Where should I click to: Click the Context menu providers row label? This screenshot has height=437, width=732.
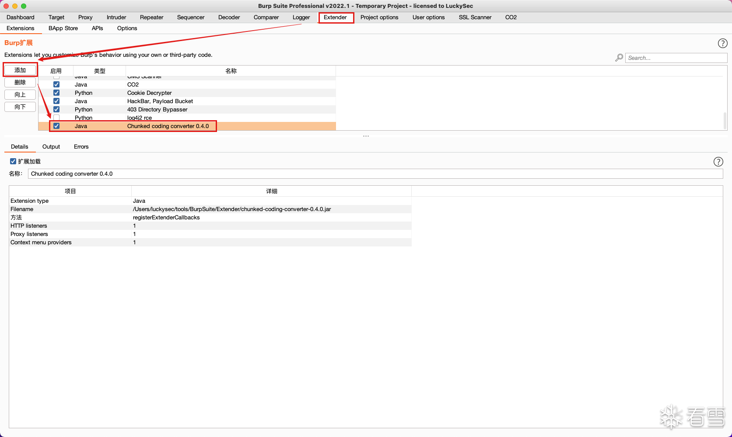pyautogui.click(x=41, y=243)
